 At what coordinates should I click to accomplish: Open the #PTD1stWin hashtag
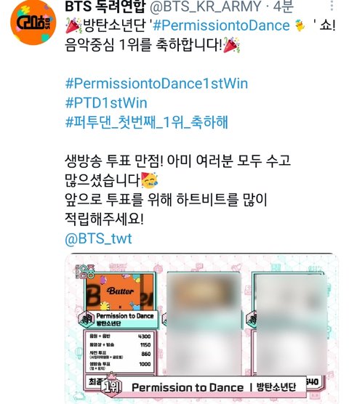pyautogui.click(x=106, y=102)
